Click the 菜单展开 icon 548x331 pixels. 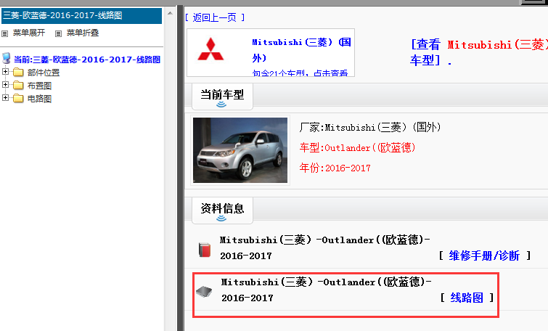point(4,33)
